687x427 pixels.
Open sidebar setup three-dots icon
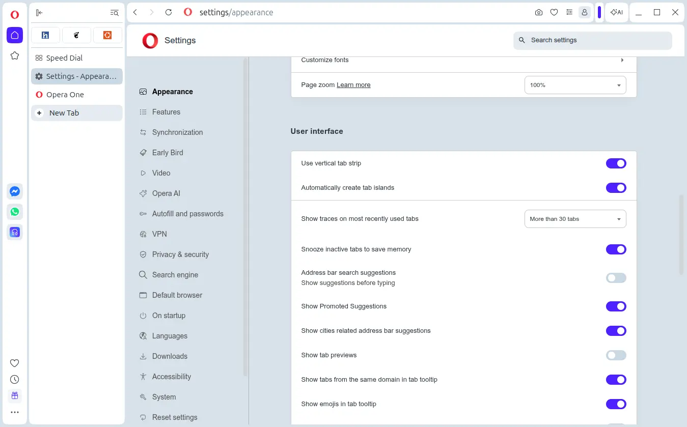click(15, 412)
